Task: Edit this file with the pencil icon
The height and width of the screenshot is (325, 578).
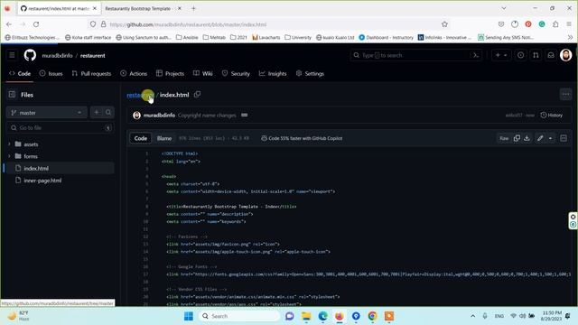Action: [540, 138]
